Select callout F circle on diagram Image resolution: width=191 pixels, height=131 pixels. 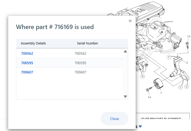coord(169,57)
